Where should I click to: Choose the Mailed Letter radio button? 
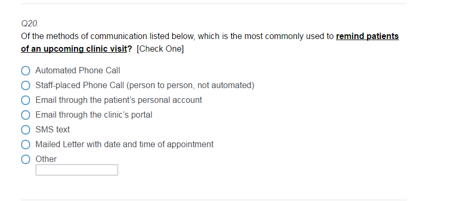25,145
